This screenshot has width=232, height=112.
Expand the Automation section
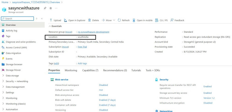coord(3,109)
